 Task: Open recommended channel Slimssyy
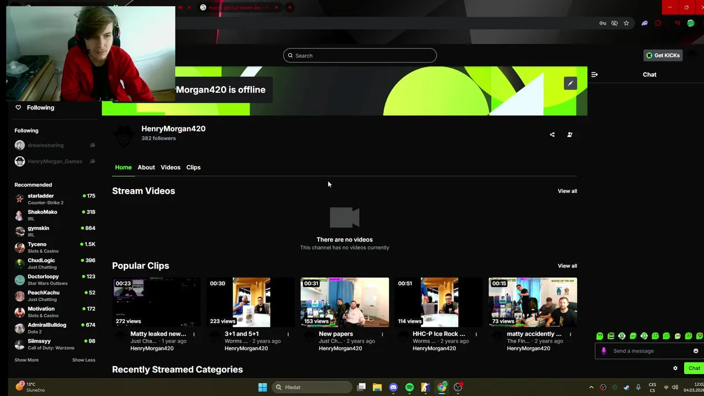coord(54,344)
